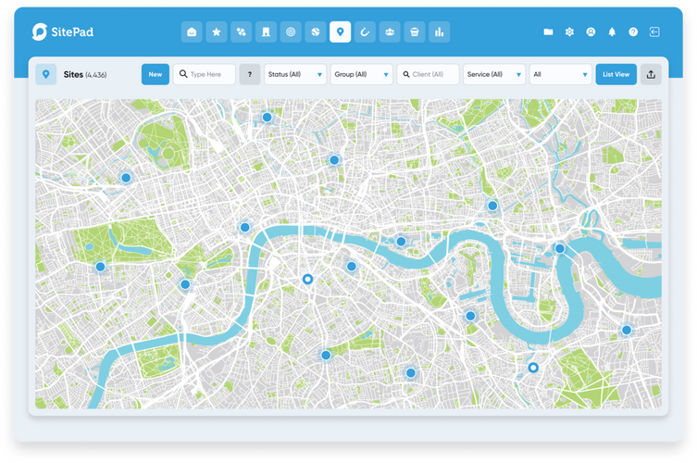Click the white-centered site marker on the map
The height and width of the screenshot is (463, 697).
(x=308, y=279)
